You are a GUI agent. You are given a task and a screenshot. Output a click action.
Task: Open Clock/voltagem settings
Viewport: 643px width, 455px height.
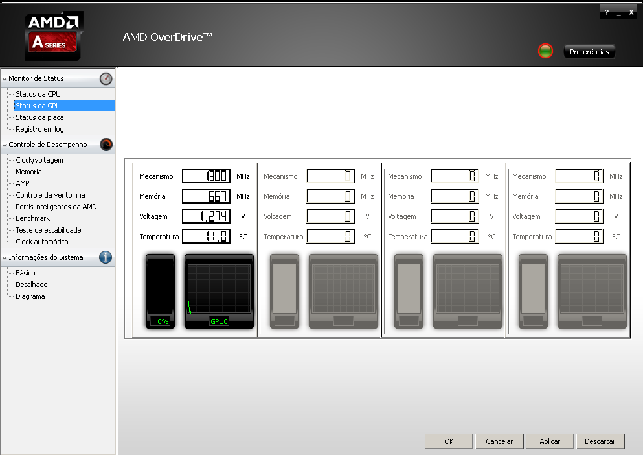(x=39, y=160)
